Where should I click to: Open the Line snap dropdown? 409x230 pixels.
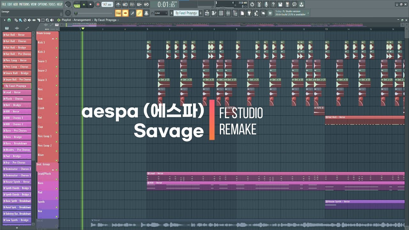pos(161,13)
